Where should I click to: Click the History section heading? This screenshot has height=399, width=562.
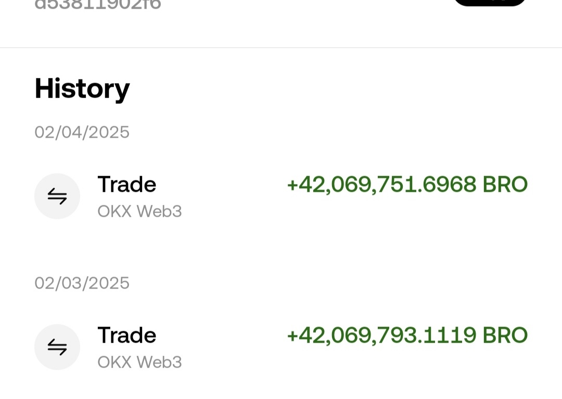82,89
